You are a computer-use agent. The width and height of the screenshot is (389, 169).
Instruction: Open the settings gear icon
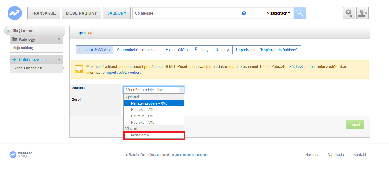pos(349,13)
